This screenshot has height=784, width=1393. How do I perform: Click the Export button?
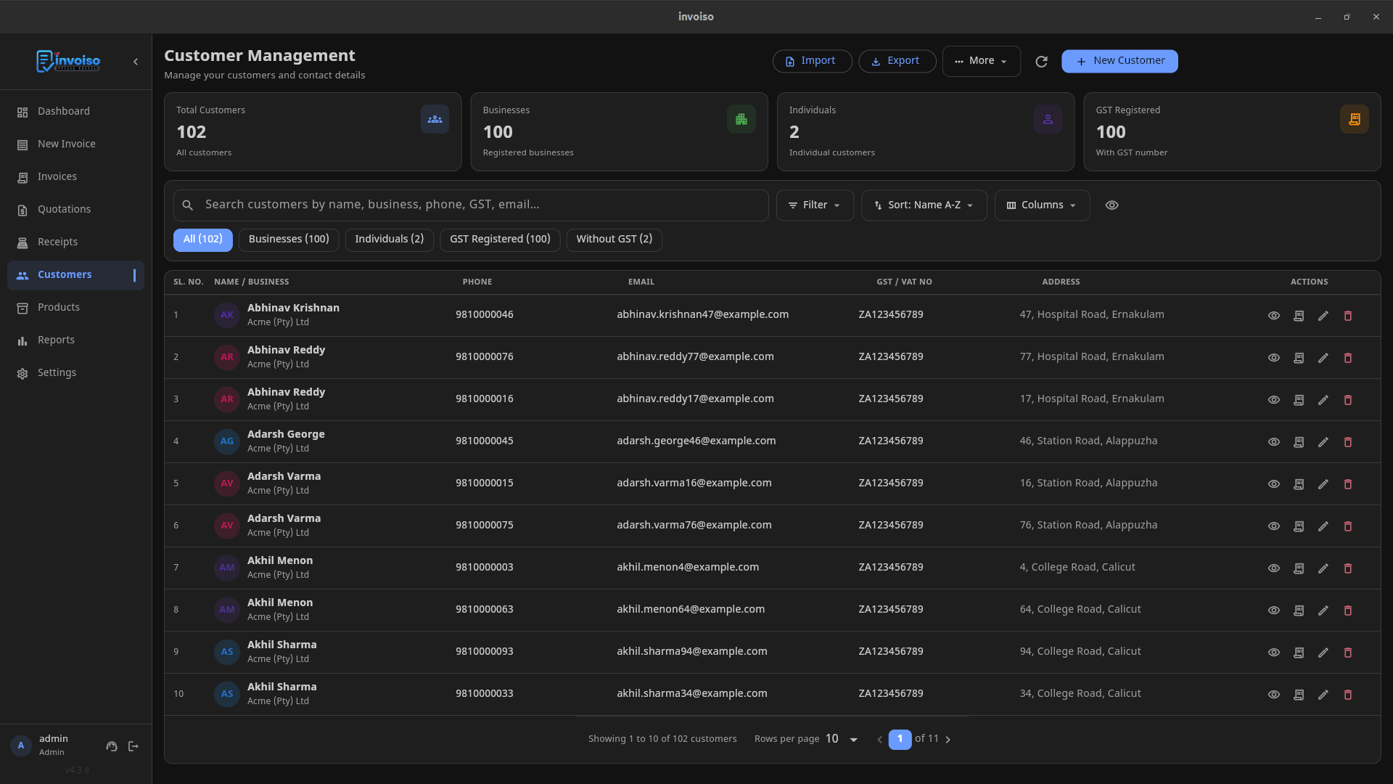click(897, 61)
